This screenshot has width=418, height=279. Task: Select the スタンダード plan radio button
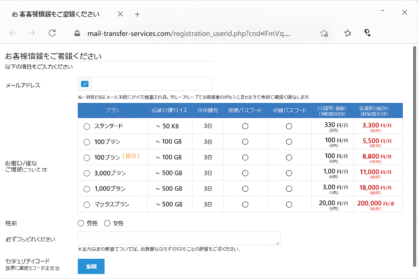(87, 126)
